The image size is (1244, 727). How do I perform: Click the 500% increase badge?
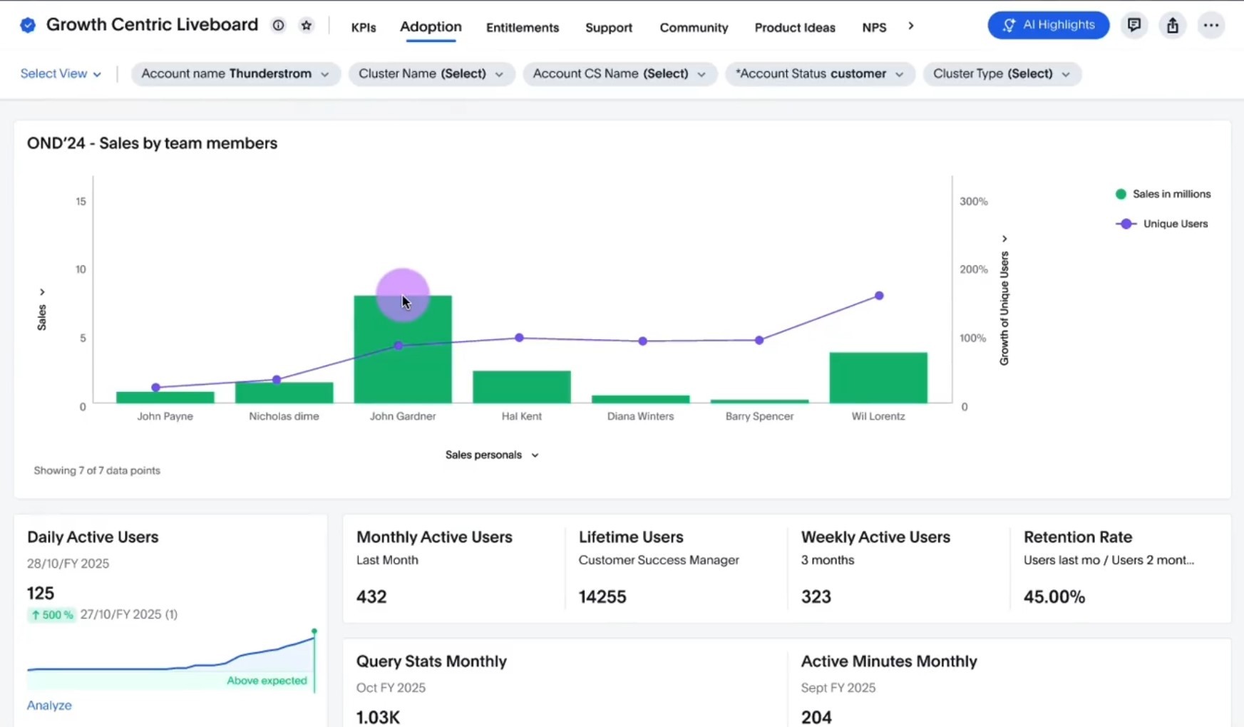tap(51, 614)
